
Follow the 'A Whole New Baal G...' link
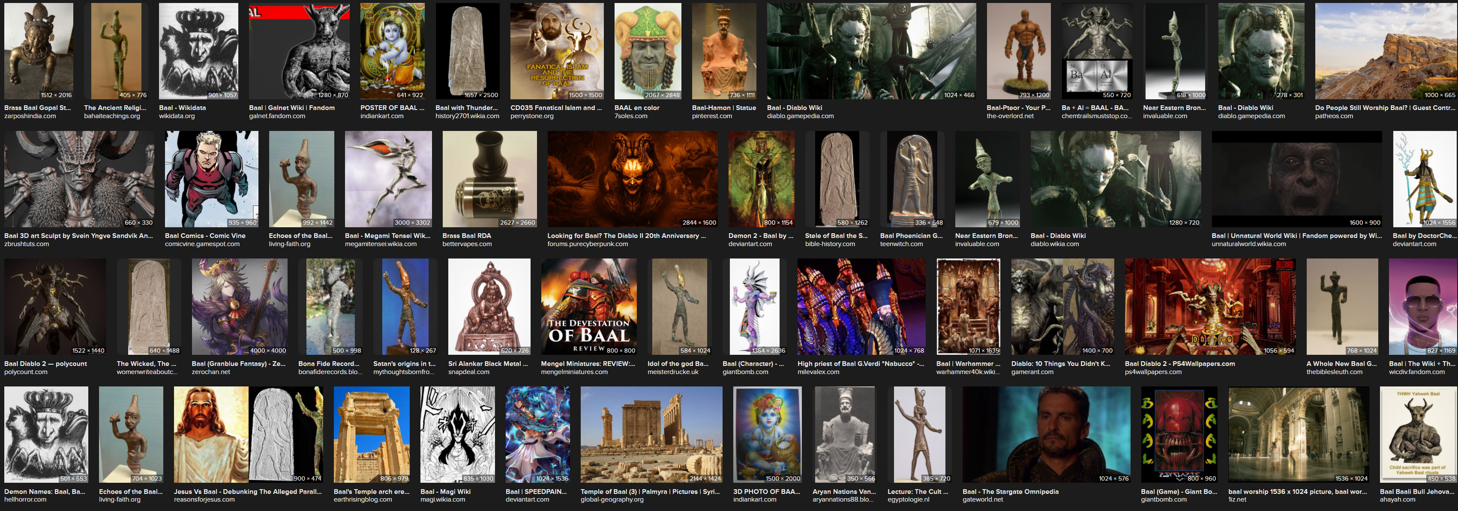(1342, 363)
